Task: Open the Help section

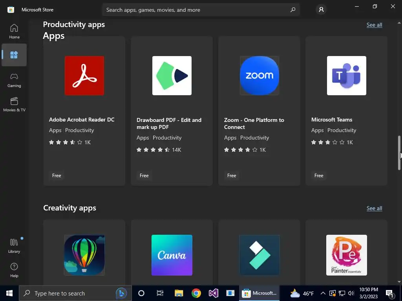Action: [14, 270]
